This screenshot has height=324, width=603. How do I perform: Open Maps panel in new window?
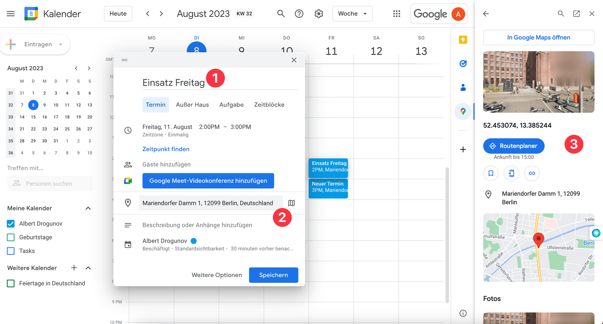click(576, 14)
